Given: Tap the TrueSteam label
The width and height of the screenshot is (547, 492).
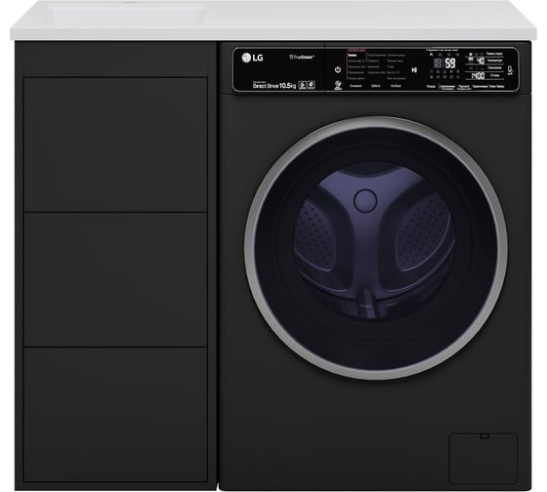Looking at the screenshot, I should (302, 57).
